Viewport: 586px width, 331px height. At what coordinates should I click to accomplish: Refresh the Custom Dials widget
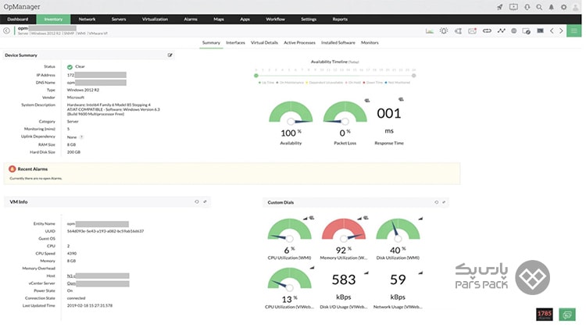(x=436, y=202)
